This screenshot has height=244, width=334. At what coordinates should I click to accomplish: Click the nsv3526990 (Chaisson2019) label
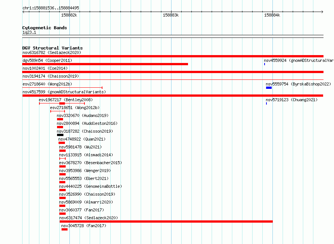point(87,194)
